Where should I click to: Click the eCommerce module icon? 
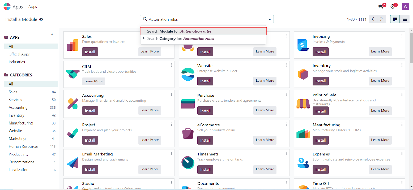tap(188, 133)
